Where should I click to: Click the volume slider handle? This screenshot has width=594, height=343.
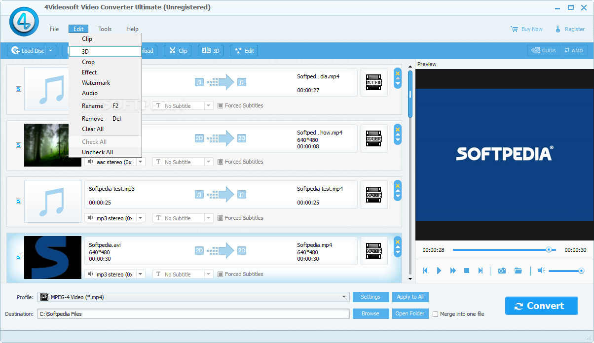581,271
